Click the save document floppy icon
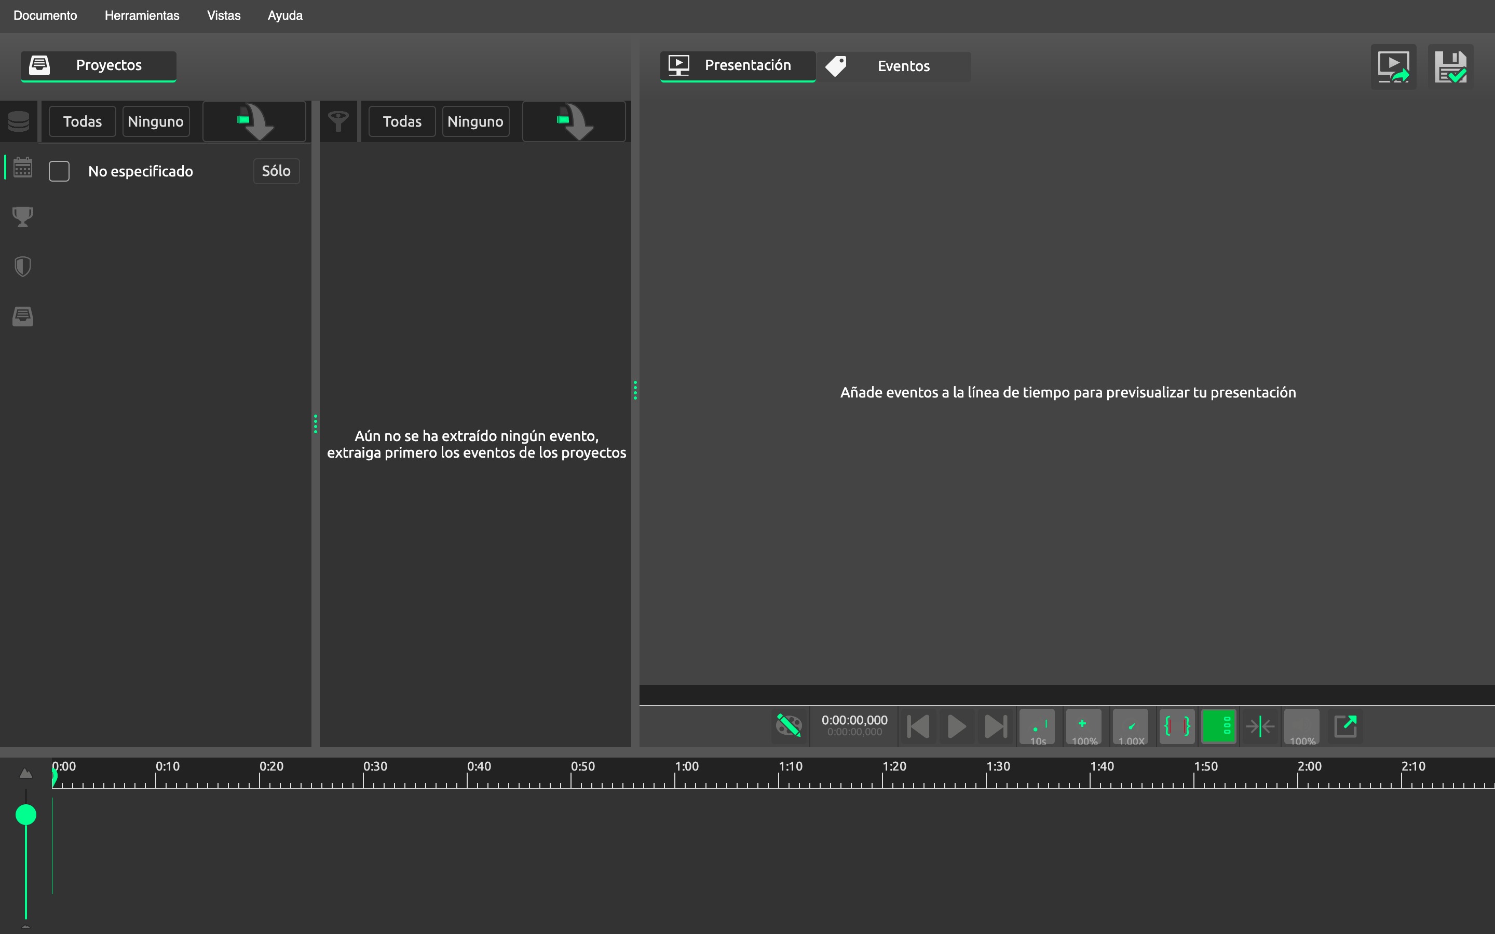This screenshot has width=1495, height=934. point(1450,67)
